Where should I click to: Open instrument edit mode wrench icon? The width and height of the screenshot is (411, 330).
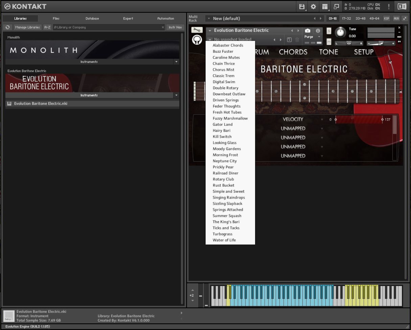(x=197, y=30)
